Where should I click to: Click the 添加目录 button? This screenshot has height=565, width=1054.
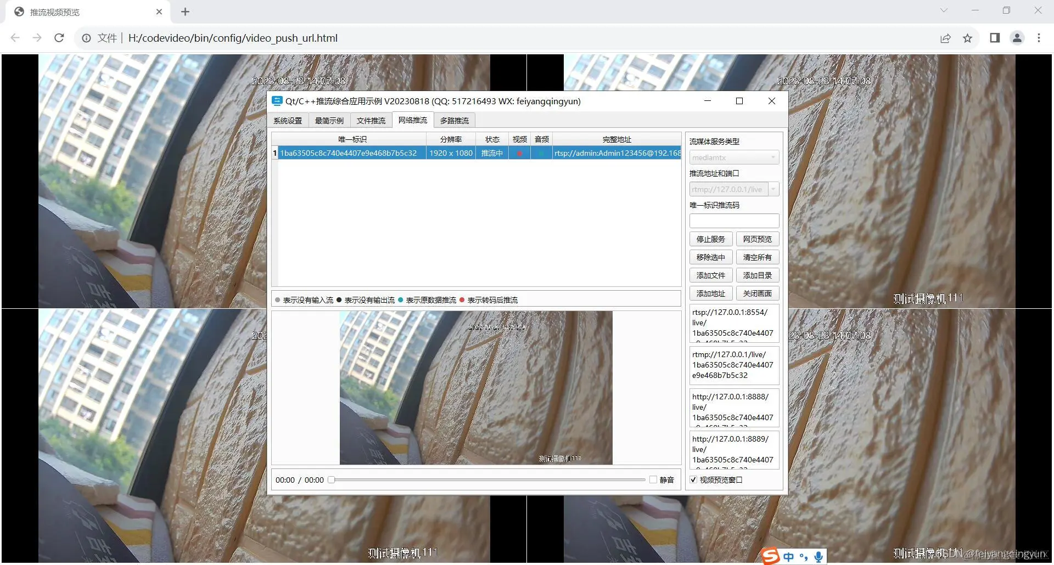(758, 275)
